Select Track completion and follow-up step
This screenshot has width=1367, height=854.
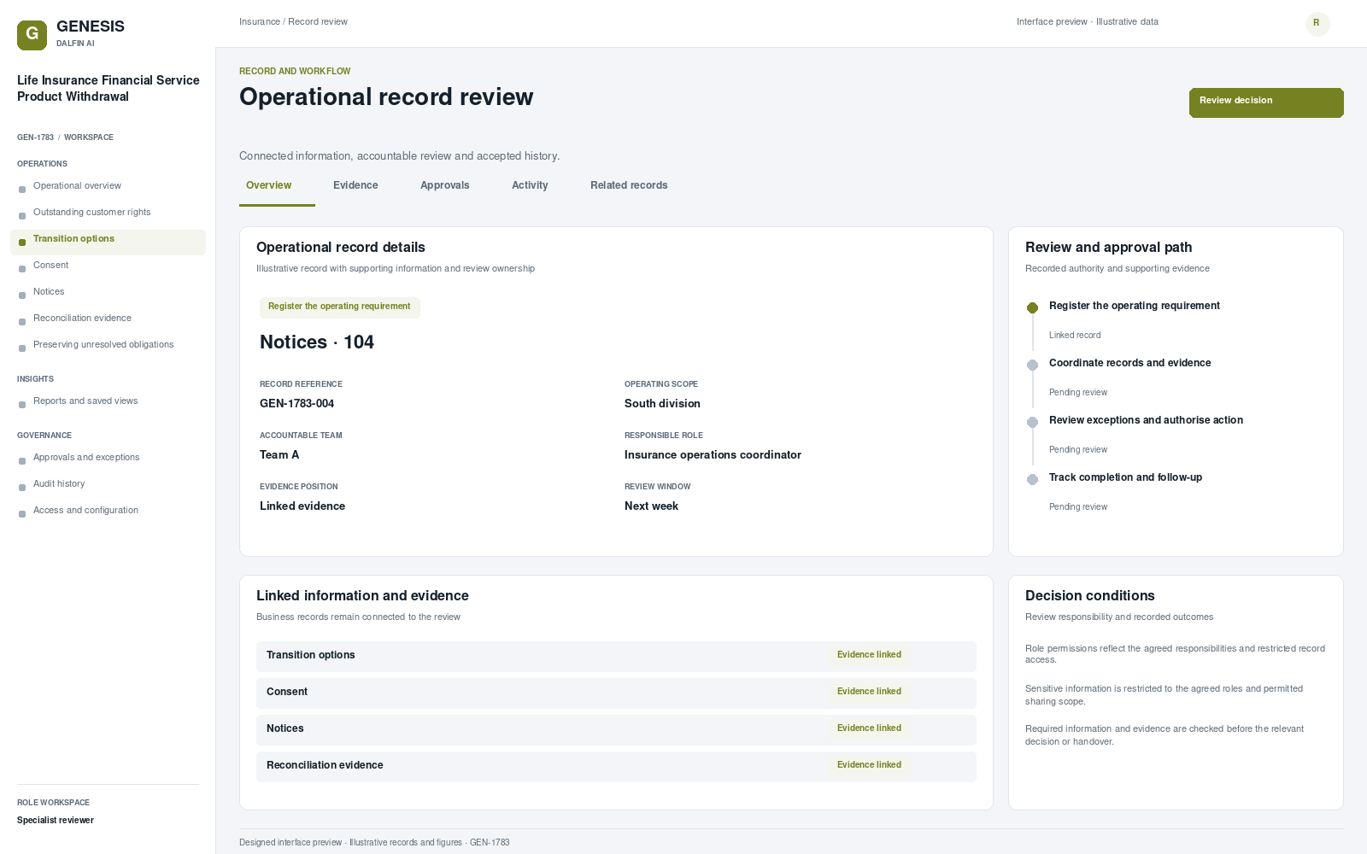point(1125,477)
